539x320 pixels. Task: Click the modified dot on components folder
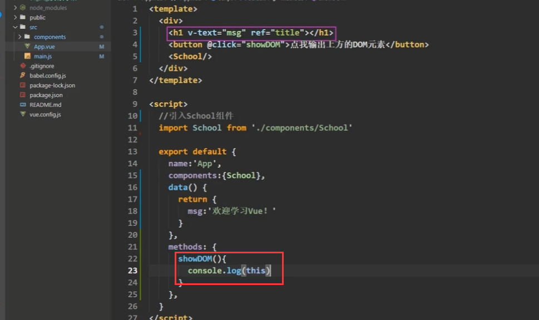click(101, 37)
